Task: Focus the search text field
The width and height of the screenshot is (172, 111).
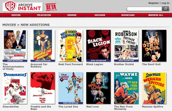Action: click(x=144, y=9)
